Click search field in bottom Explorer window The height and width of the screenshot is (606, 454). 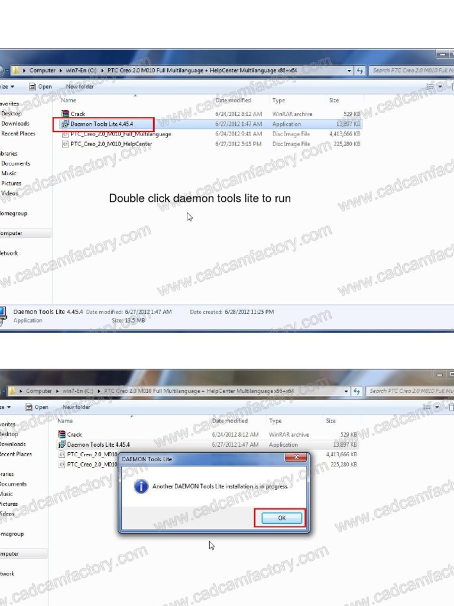[x=410, y=391]
